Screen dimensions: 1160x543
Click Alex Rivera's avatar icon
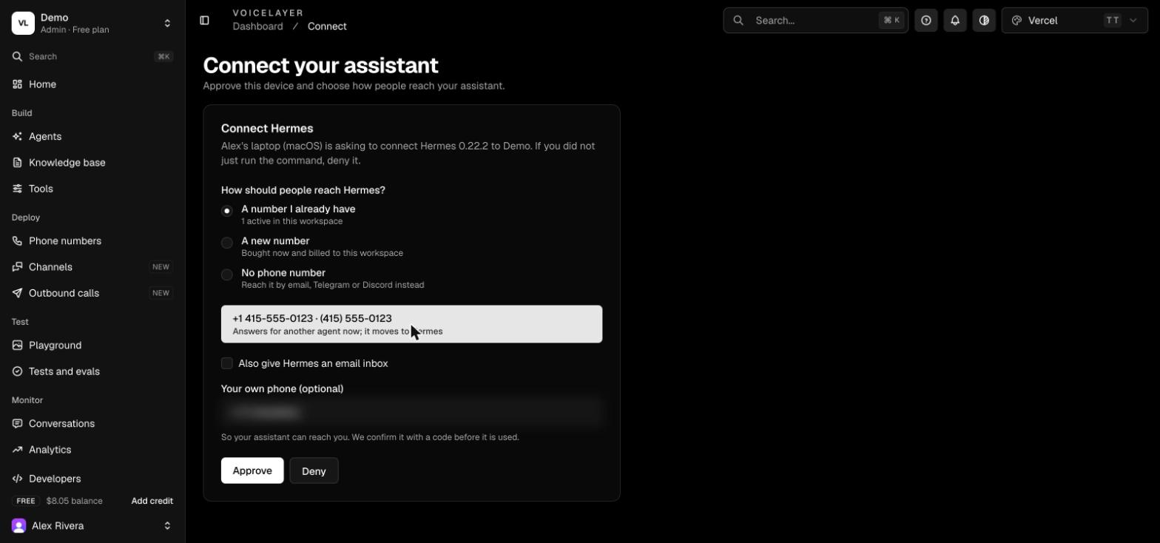click(x=18, y=526)
